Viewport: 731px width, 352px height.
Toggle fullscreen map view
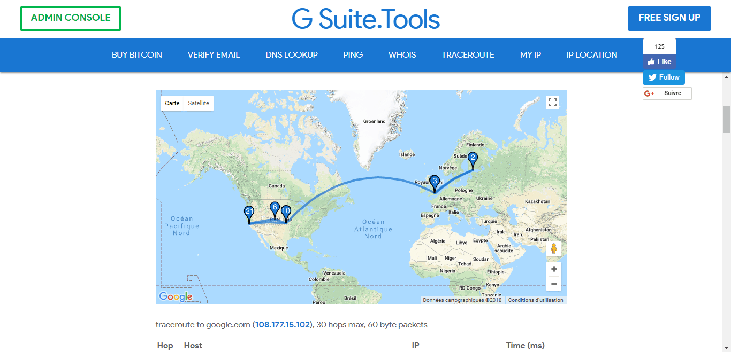point(553,103)
